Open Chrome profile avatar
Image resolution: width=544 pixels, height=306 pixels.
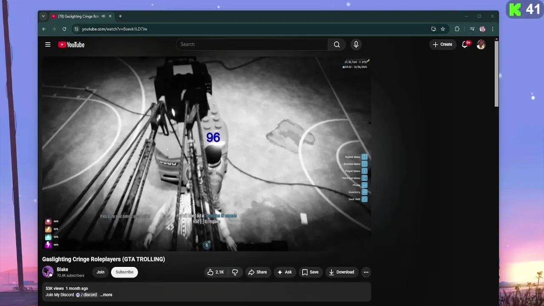(x=482, y=29)
